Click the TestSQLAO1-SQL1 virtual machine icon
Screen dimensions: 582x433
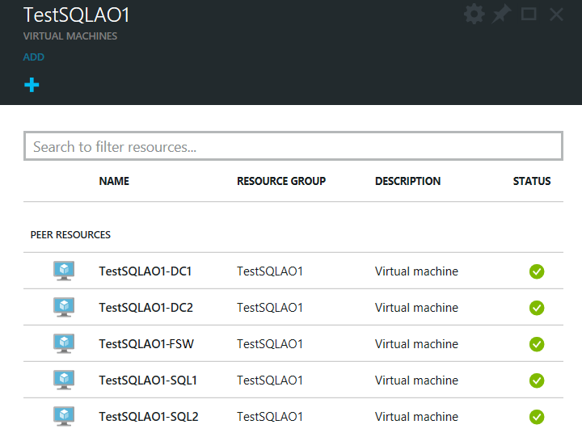[64, 380]
